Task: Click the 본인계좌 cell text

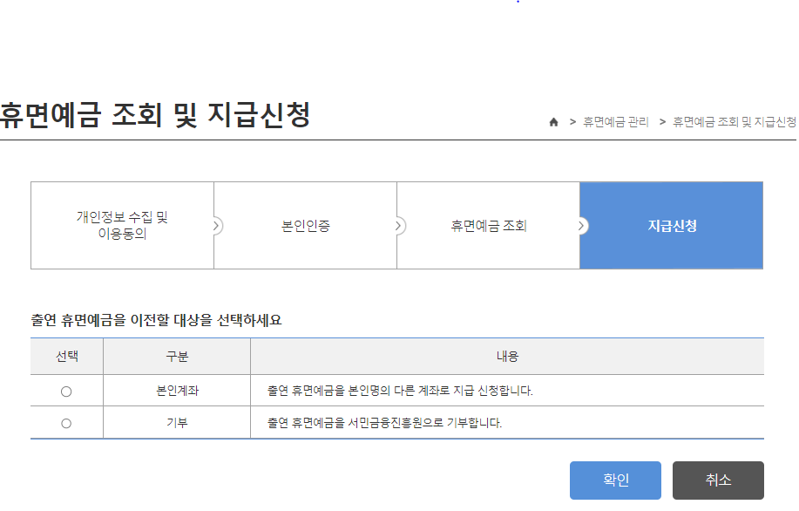Action: pos(177,391)
